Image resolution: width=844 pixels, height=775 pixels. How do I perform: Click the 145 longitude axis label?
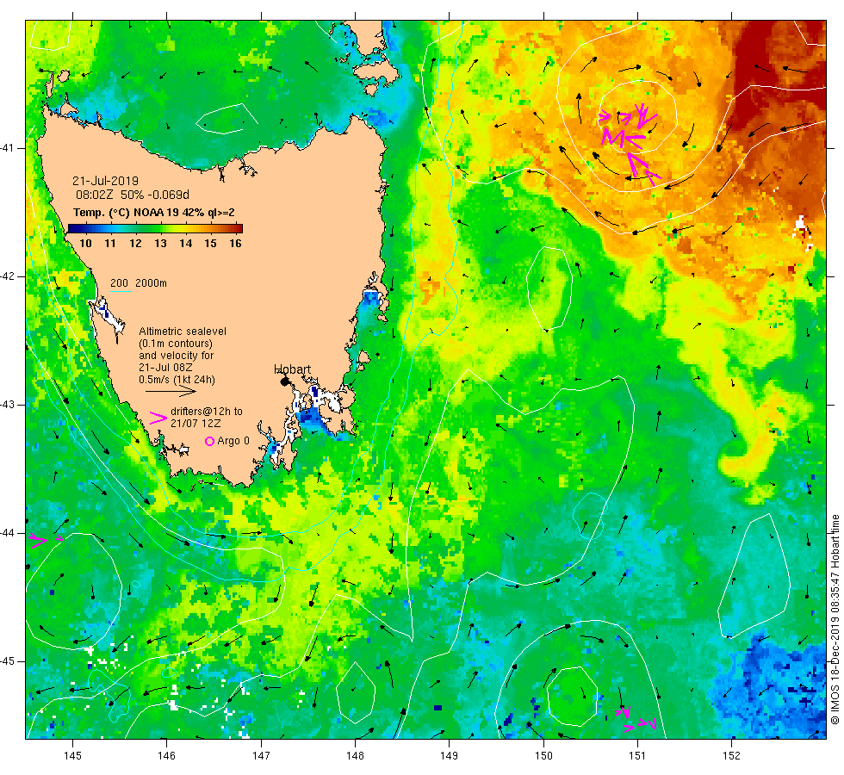[72, 756]
